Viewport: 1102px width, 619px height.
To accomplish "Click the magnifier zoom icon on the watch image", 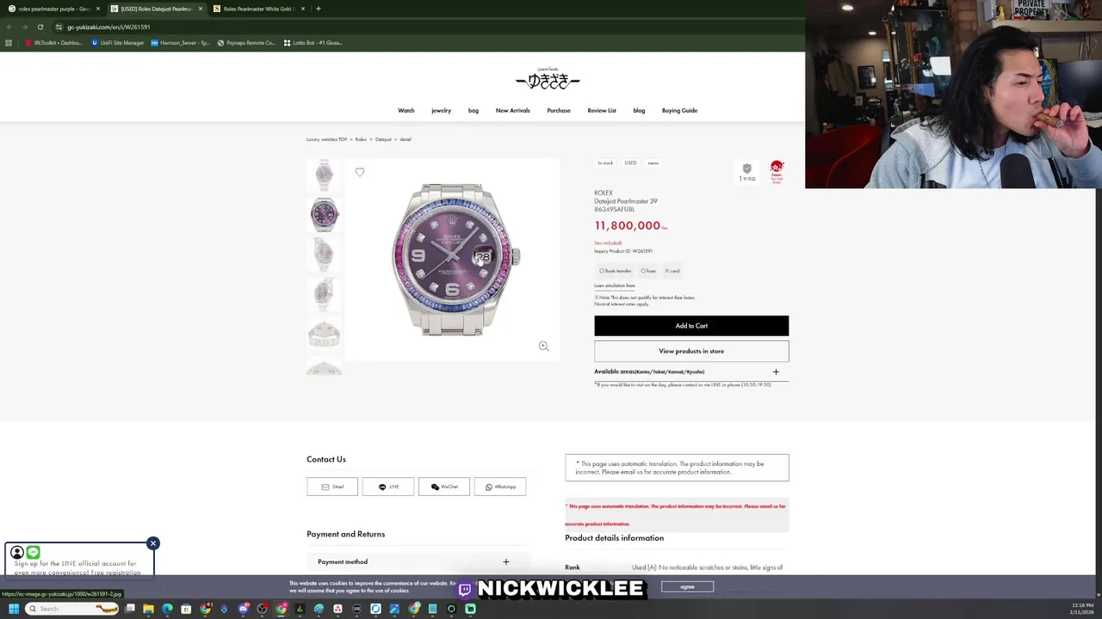I will [543, 346].
